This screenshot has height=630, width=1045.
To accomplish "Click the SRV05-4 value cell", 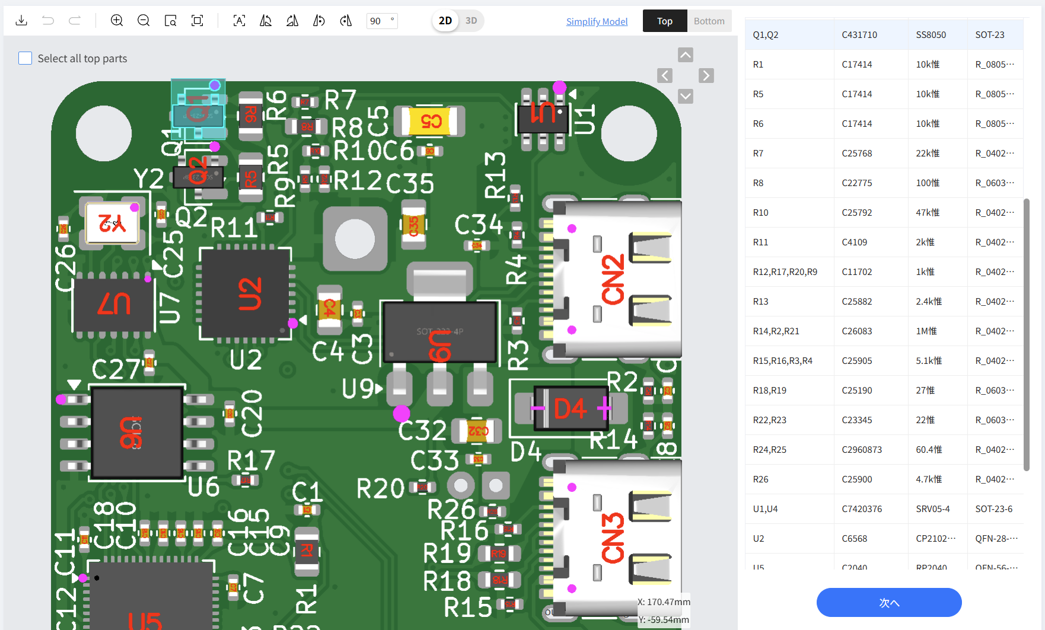I will (x=938, y=509).
